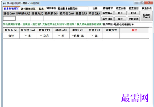This screenshot has height=107, width=154.
Task: Click the 清空列表 button
Action: tap(107, 19)
